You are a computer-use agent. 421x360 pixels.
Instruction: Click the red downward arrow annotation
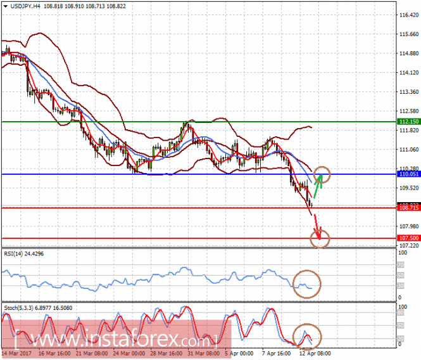pyautogui.click(x=317, y=227)
